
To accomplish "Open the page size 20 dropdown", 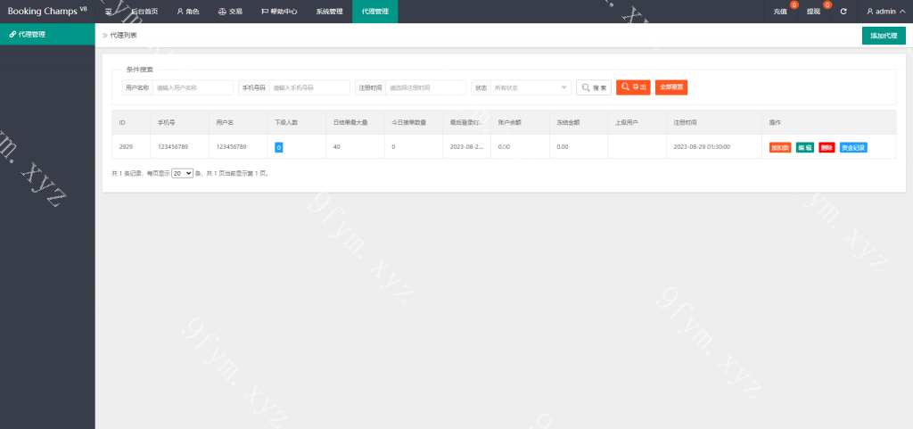I will [182, 173].
